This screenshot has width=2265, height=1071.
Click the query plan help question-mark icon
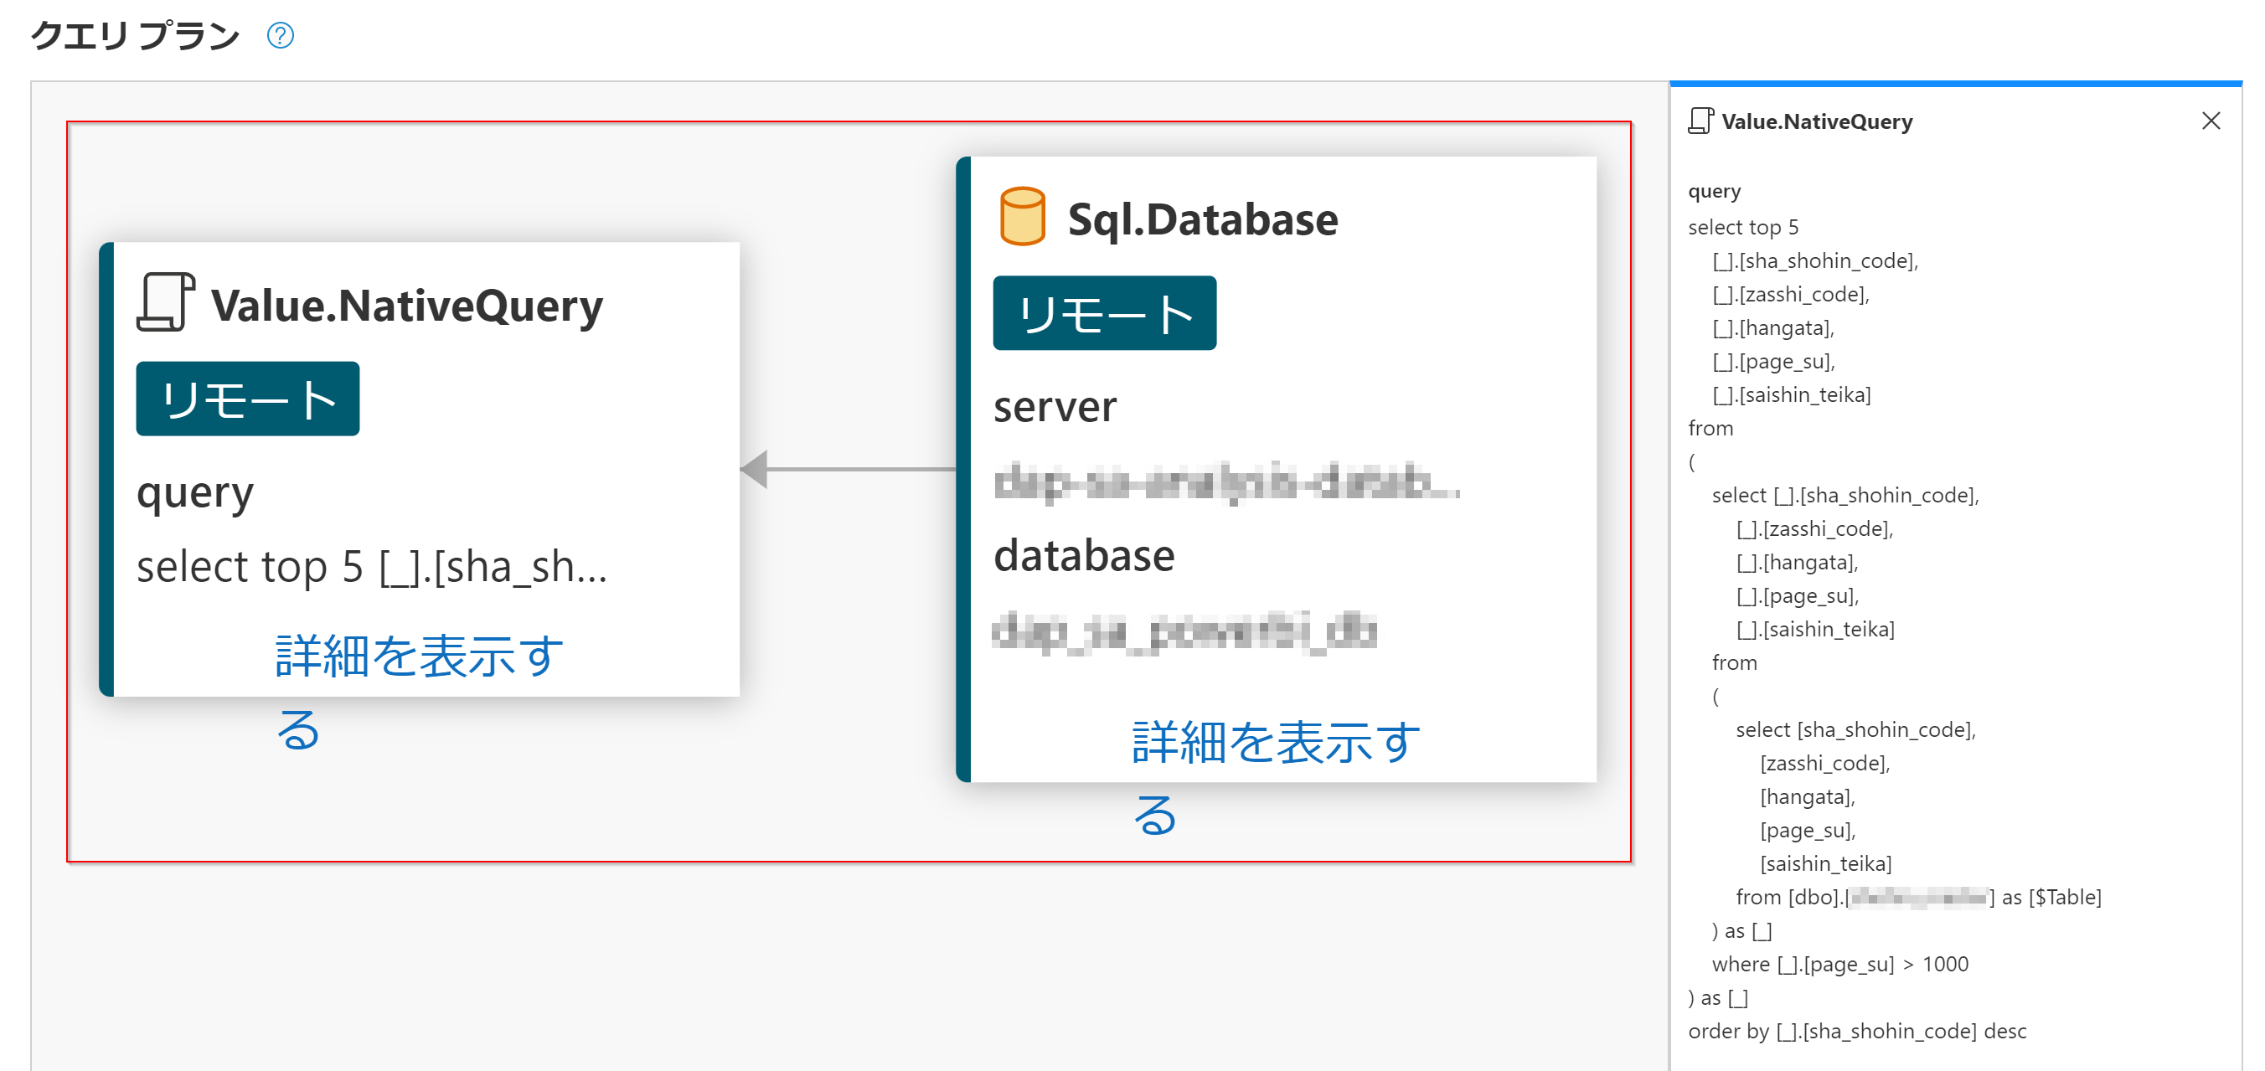[280, 36]
